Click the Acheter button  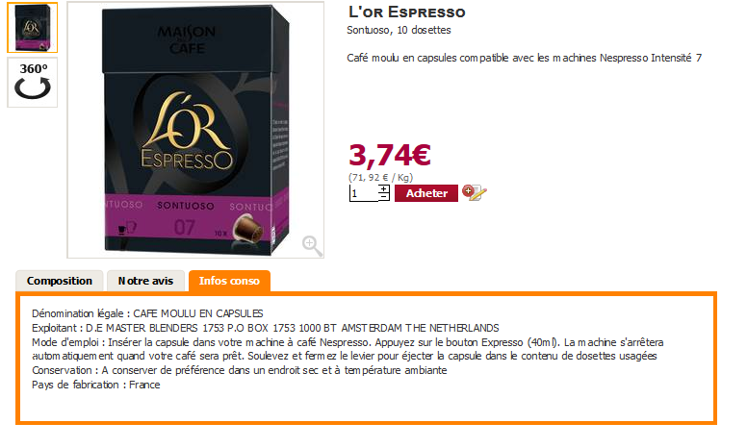point(426,193)
